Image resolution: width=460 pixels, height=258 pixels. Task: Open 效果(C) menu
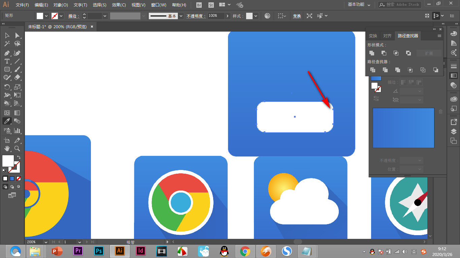(x=119, y=5)
